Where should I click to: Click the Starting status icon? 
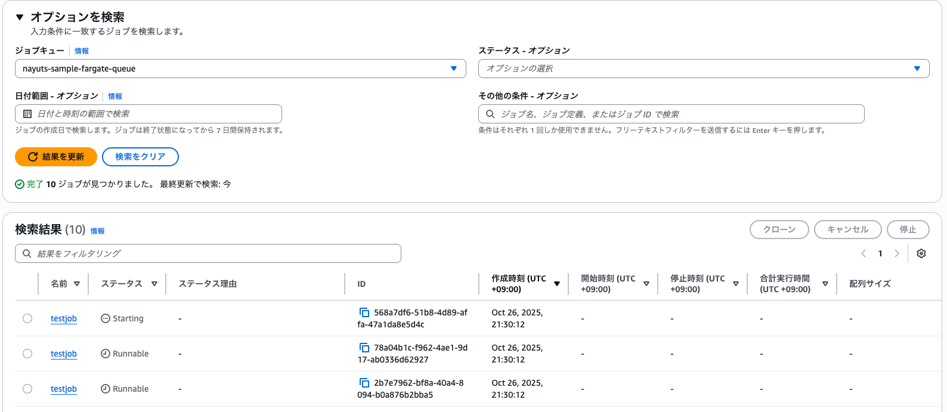pos(106,318)
